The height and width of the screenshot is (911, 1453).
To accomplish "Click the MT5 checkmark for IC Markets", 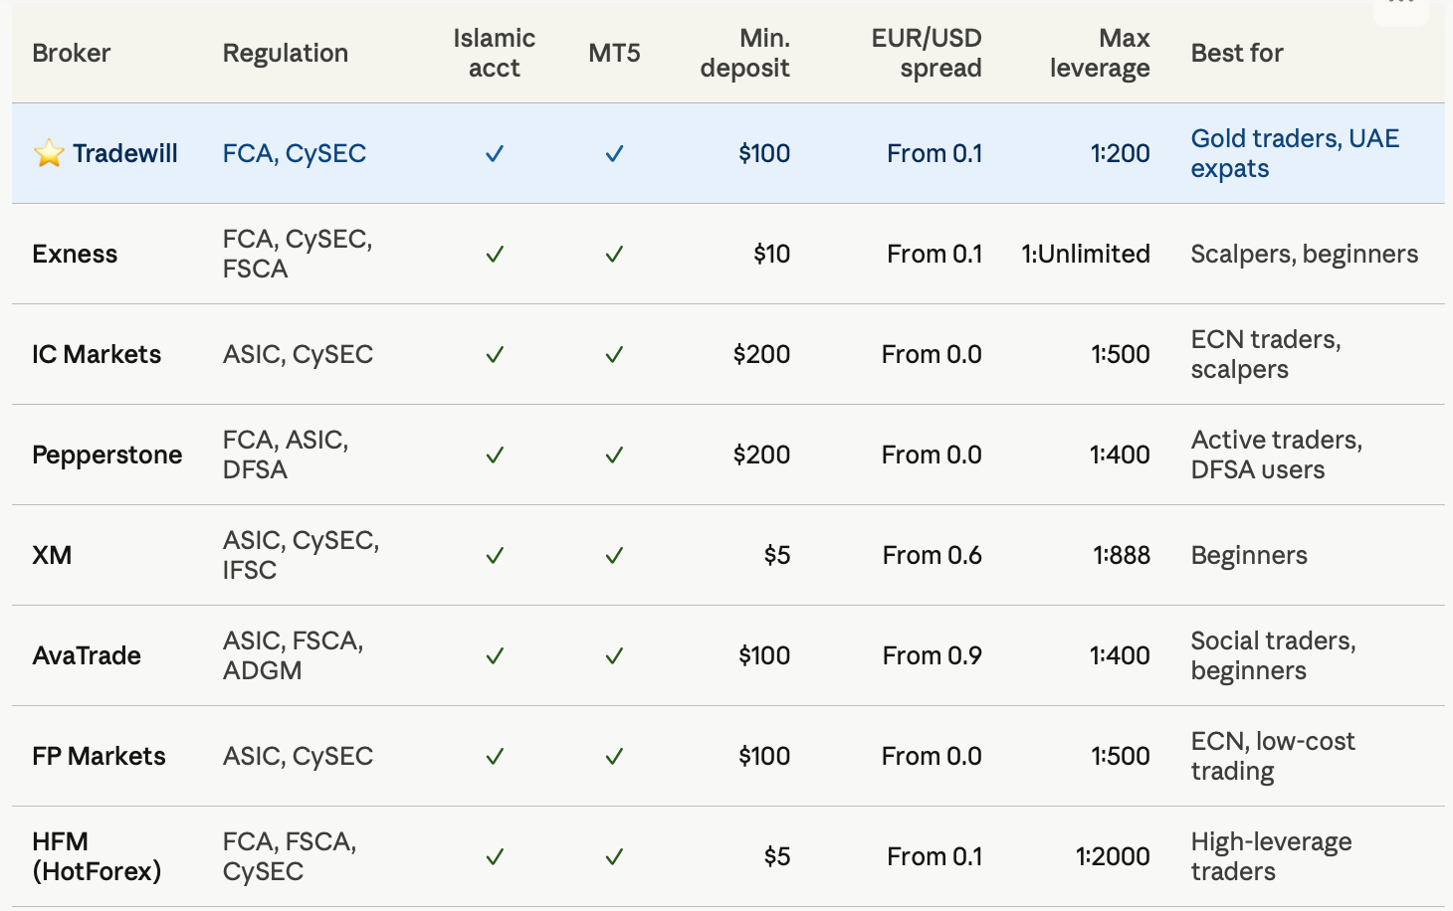I will tap(614, 354).
